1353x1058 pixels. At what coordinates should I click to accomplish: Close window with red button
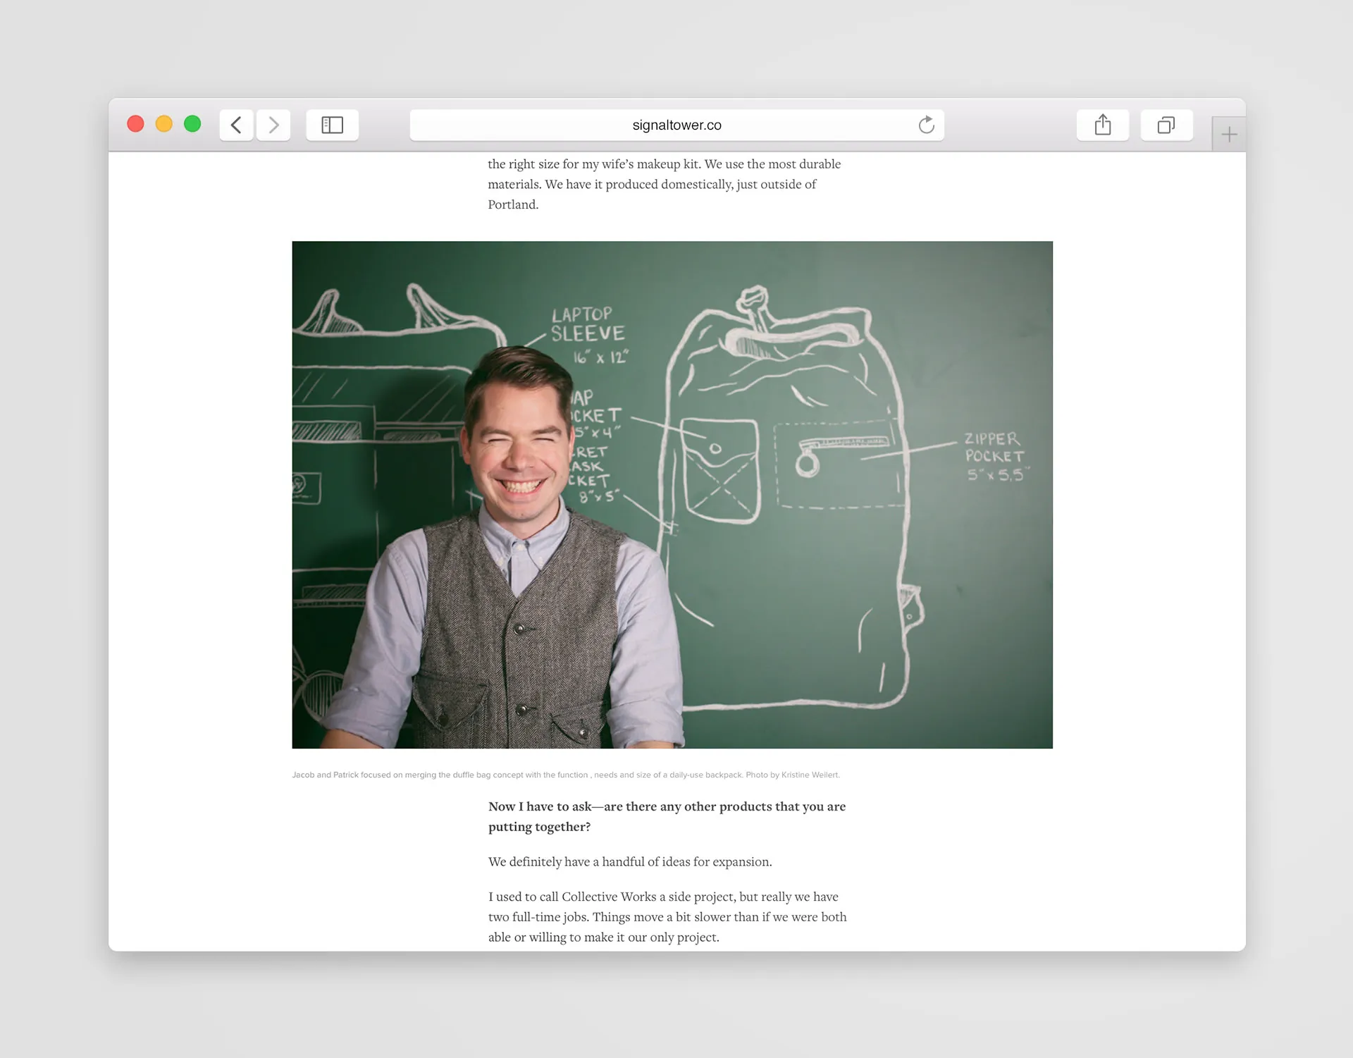pyautogui.click(x=135, y=124)
